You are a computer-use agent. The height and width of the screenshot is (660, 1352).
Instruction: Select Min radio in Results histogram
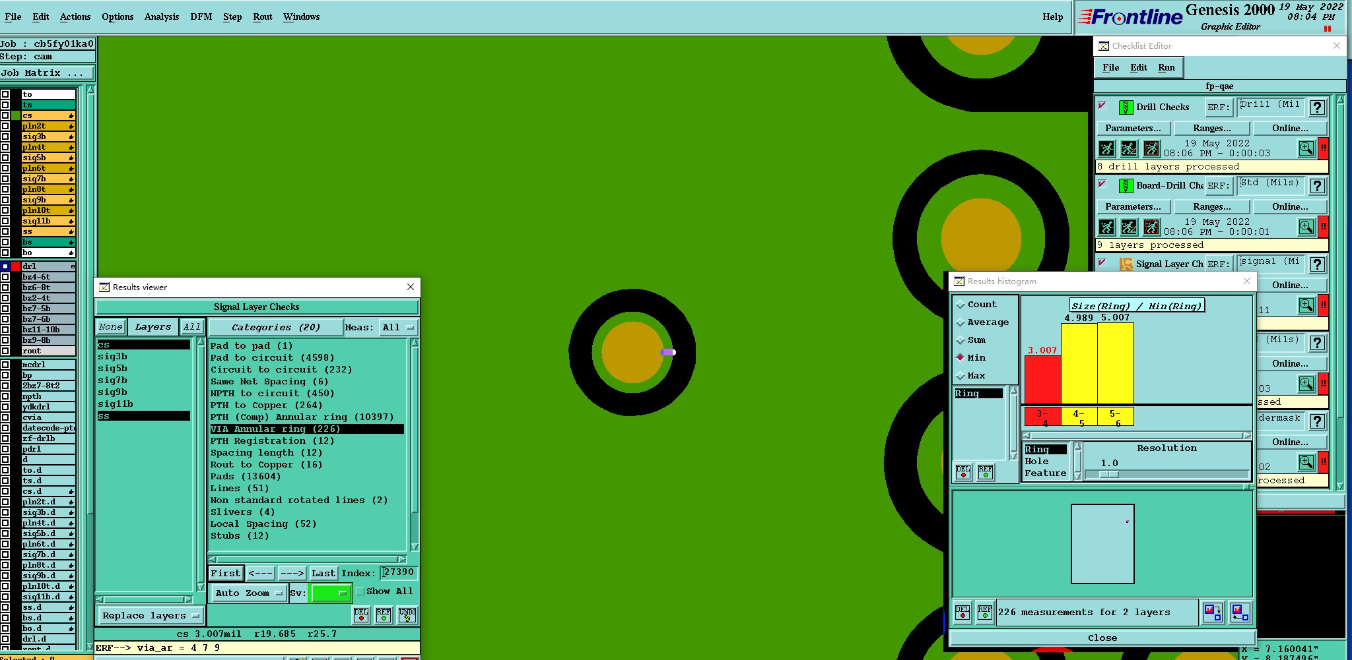click(x=961, y=358)
